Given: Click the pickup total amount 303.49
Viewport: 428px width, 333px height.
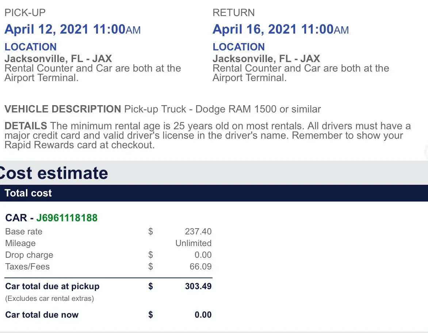Looking at the screenshot, I should point(198,286).
